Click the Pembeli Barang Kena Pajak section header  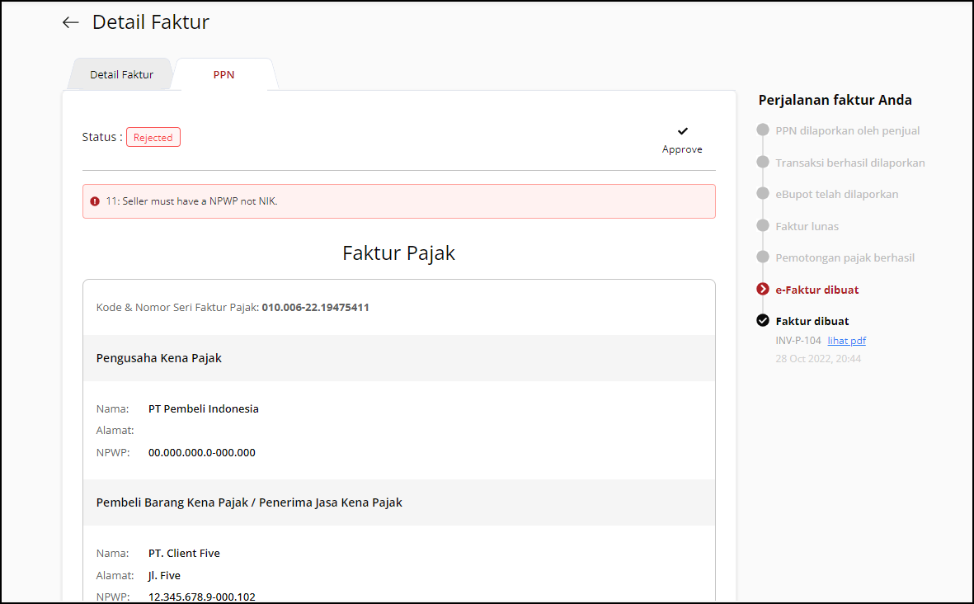[249, 503]
